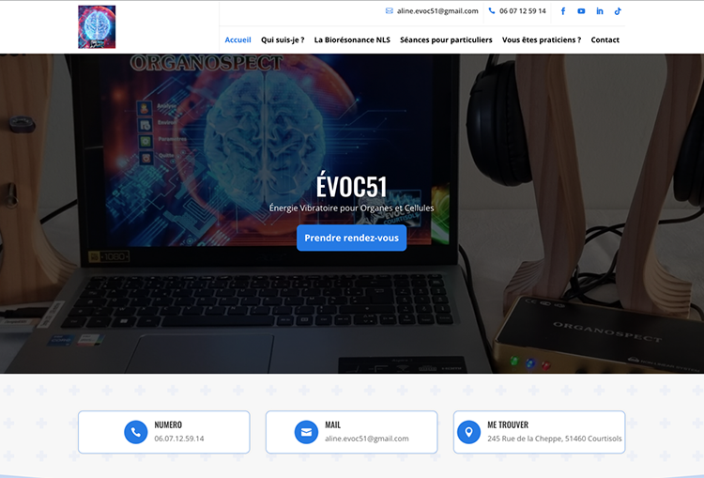Click the 06.07.12.59.14 number in card

(x=179, y=439)
